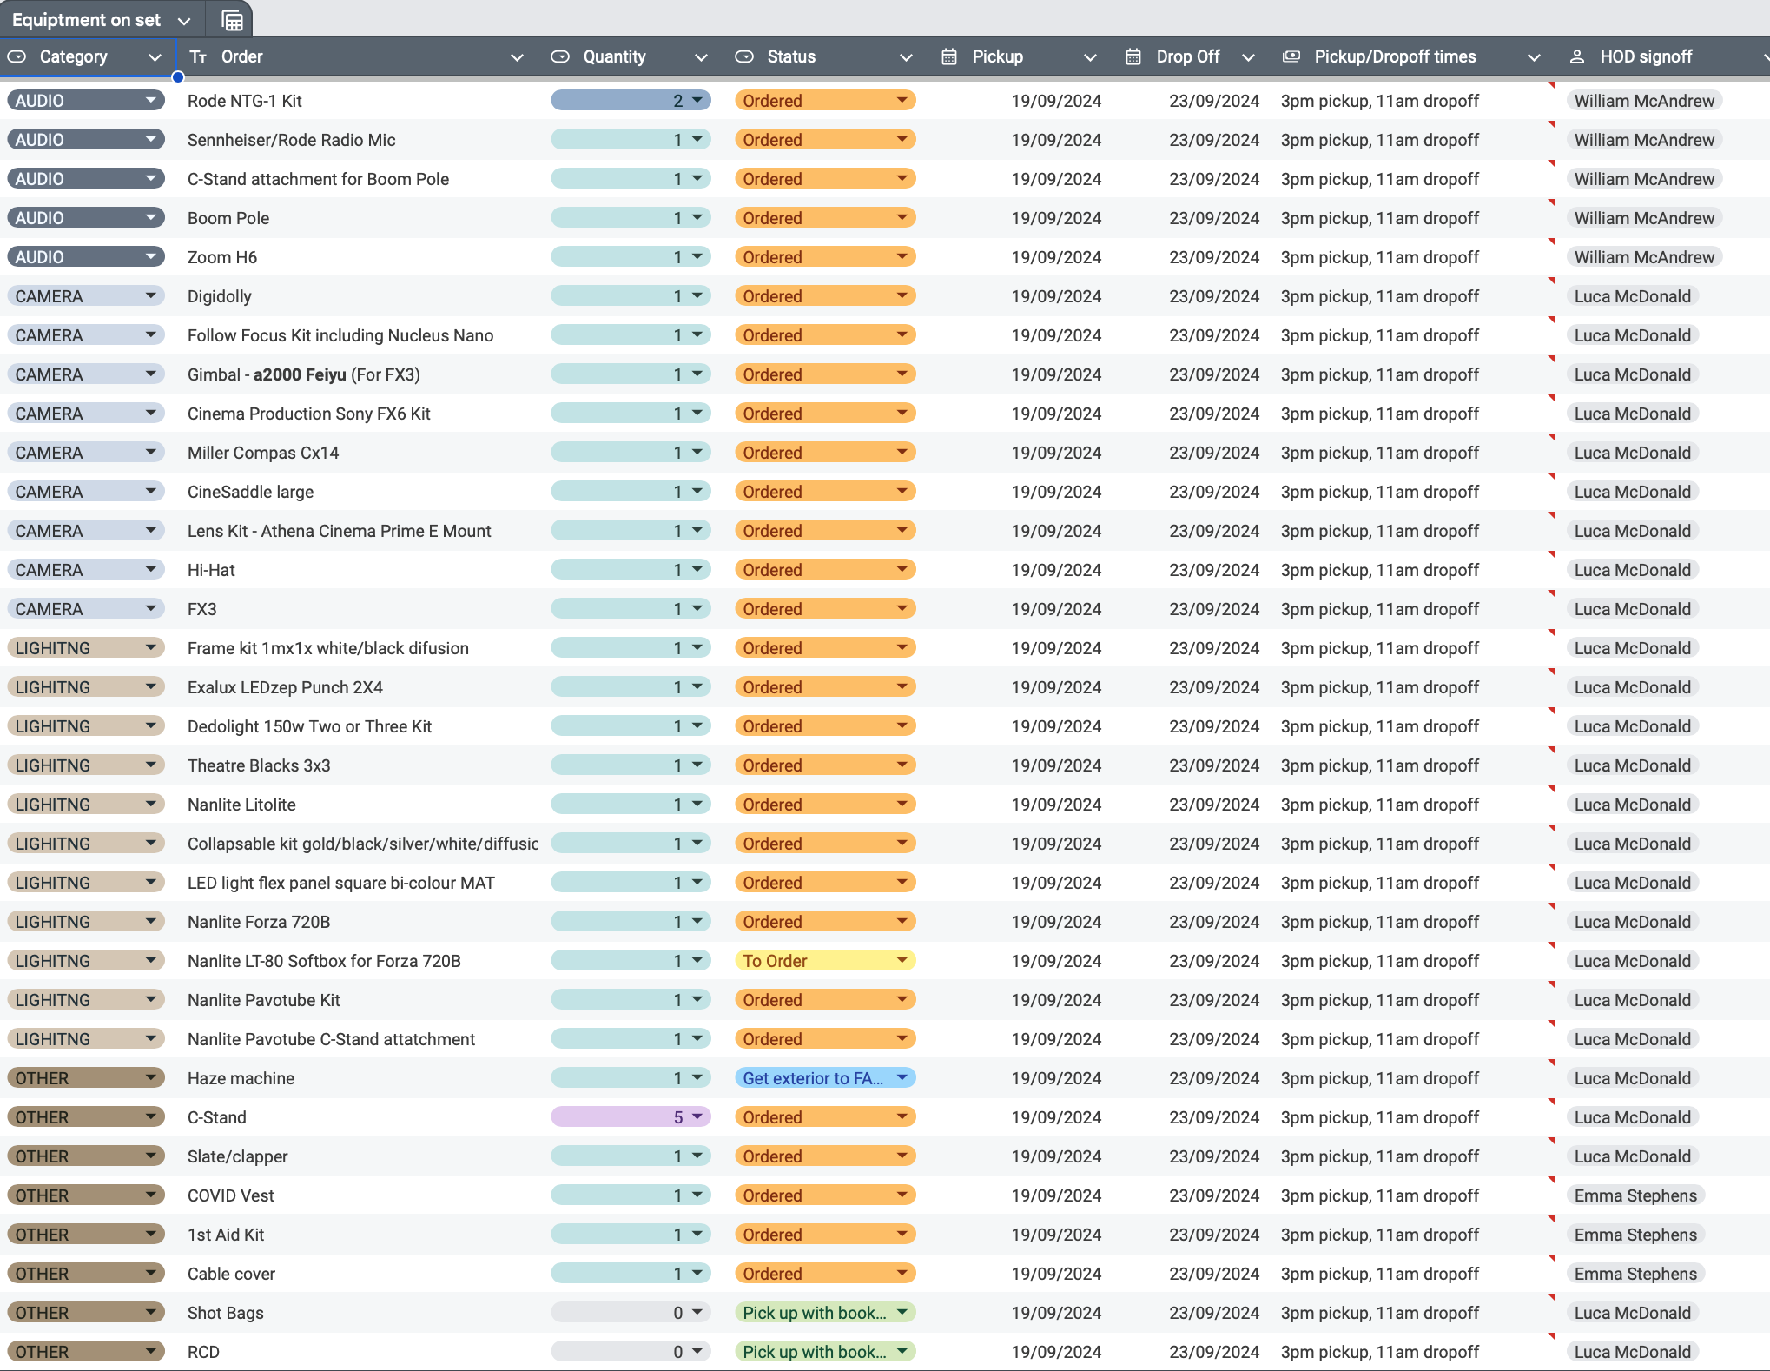Expand the Order column header menu
Image resolution: width=1770 pixels, height=1371 pixels.
[517, 57]
